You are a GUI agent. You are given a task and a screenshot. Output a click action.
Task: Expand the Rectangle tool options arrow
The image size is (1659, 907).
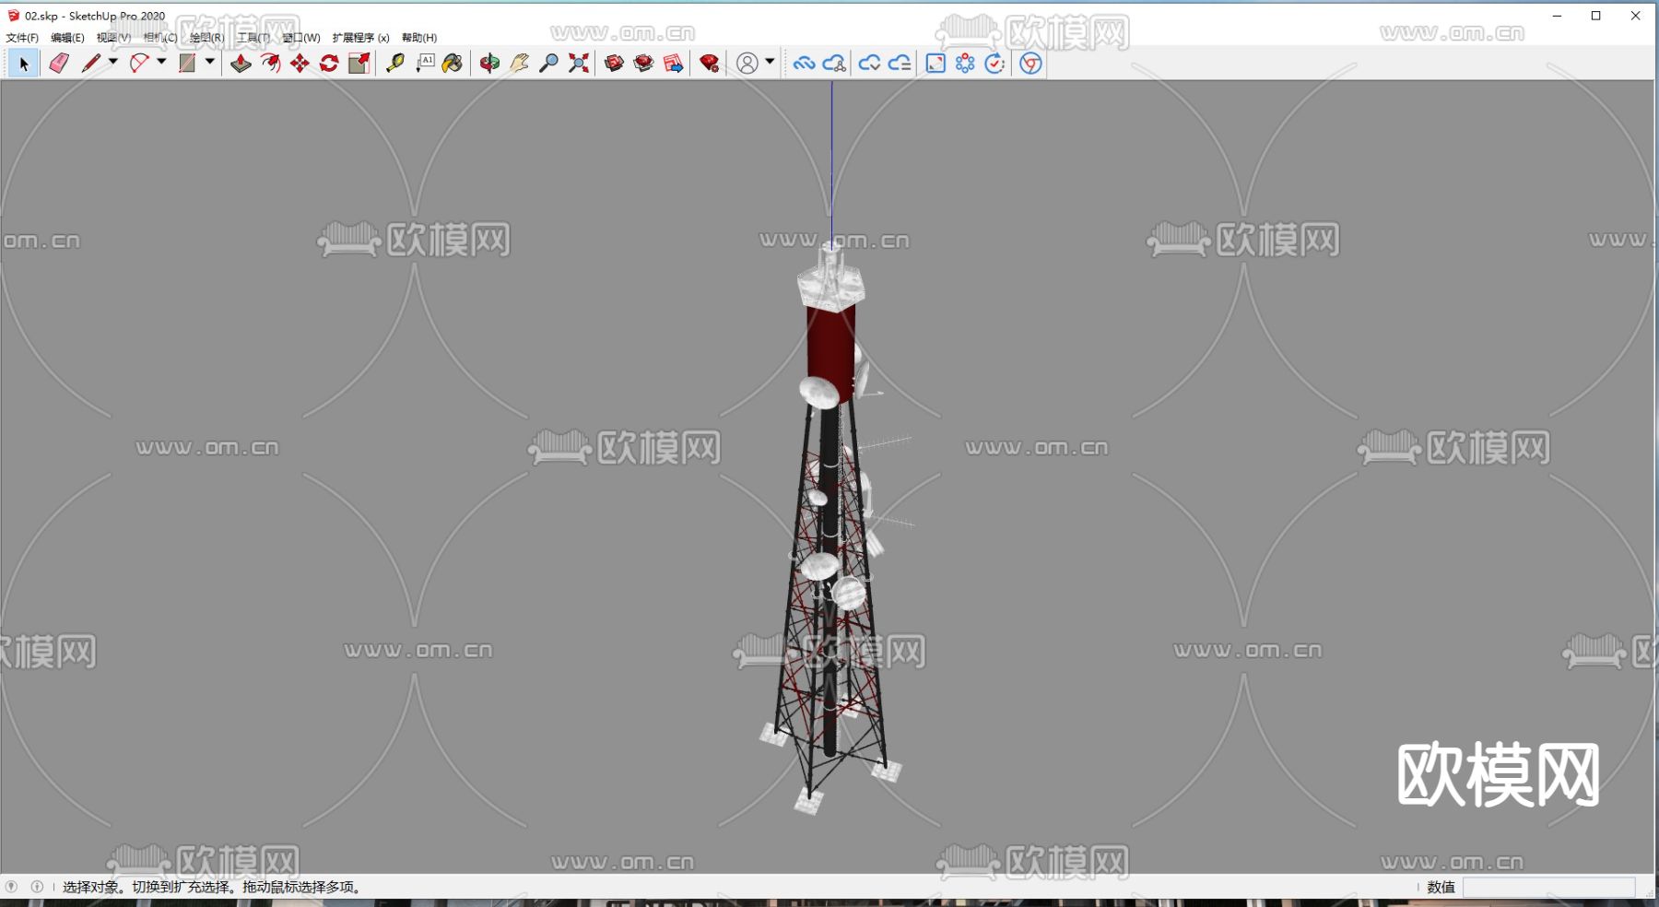click(x=208, y=63)
